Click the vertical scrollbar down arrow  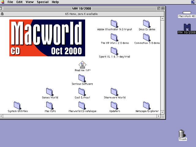click(162, 112)
